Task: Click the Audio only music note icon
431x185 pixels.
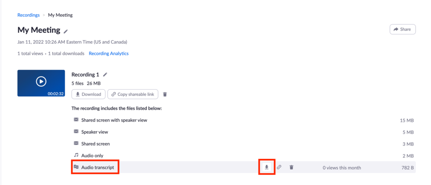Action: [76, 155]
